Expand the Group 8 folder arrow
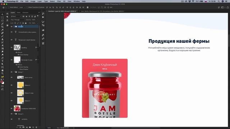 click(x=14, y=27)
